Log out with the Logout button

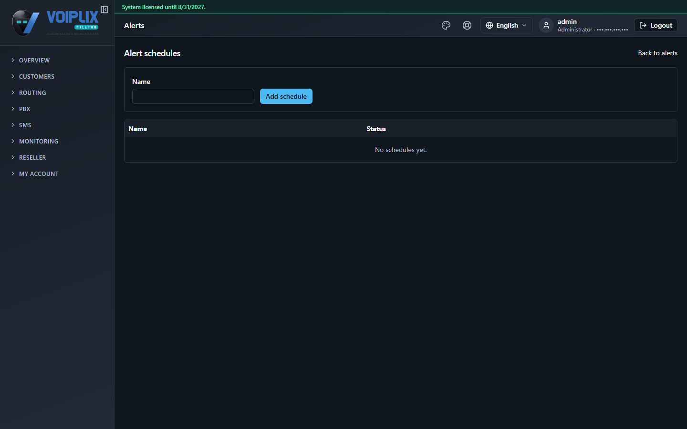[x=656, y=25]
